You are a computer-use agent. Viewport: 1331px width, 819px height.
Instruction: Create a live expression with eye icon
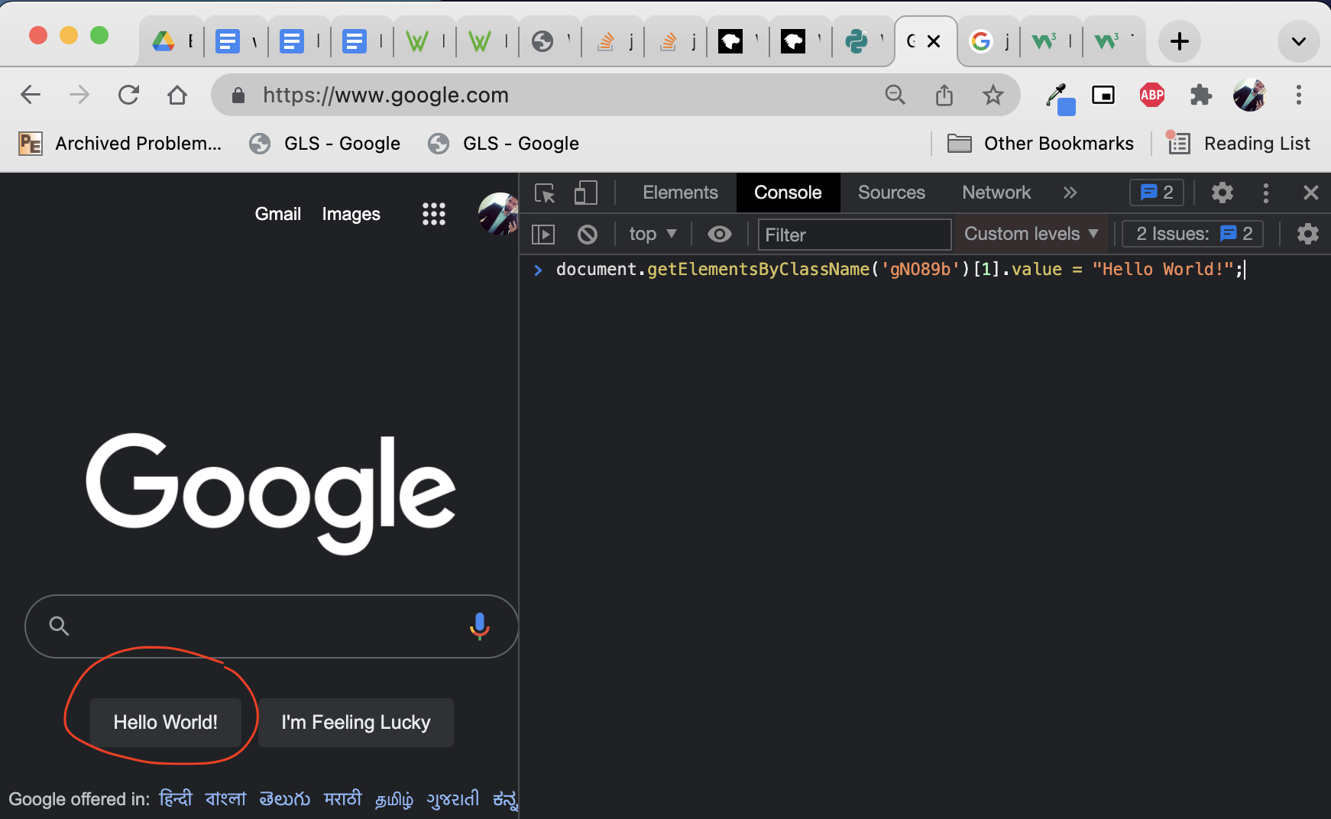pos(720,235)
